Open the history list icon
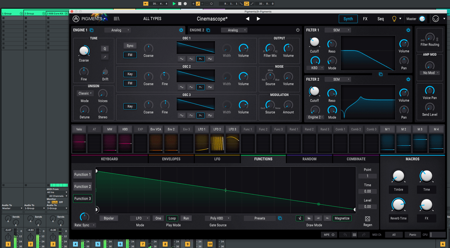This screenshot has width=450, height=248. pos(355,235)
